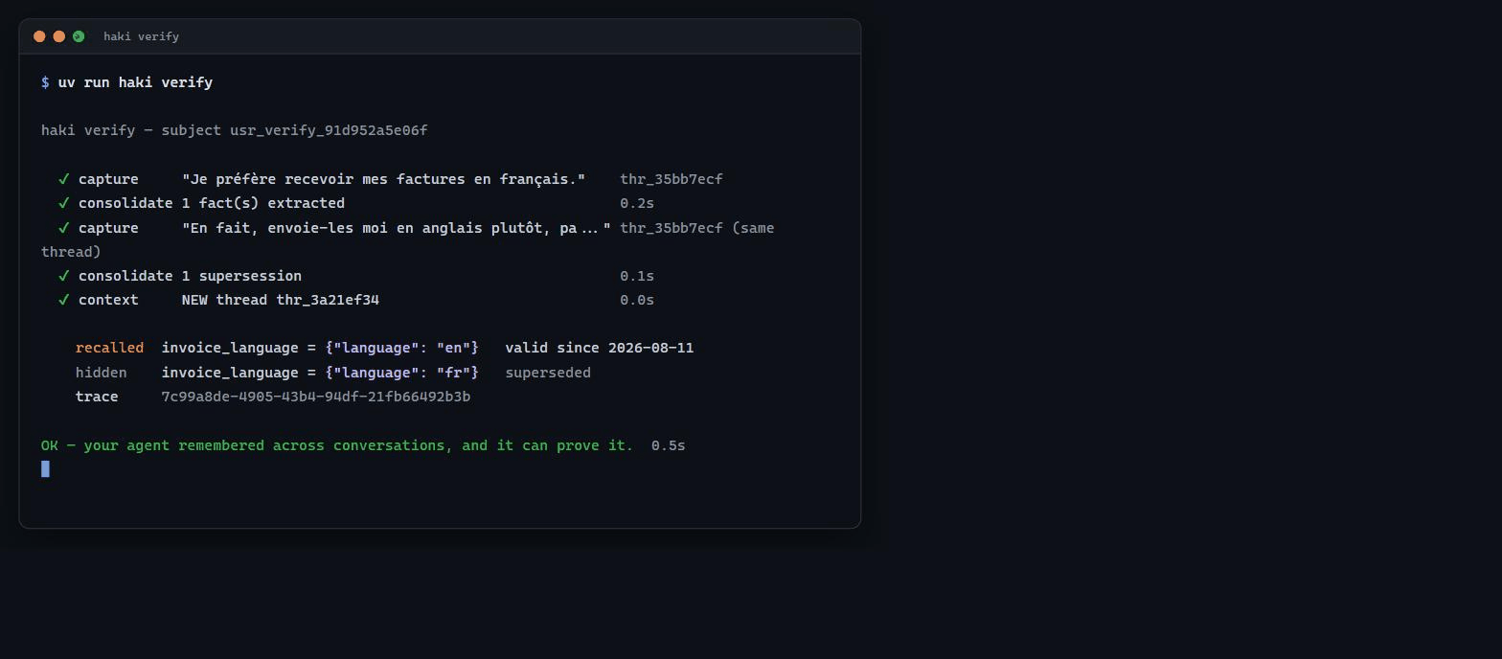Click the trace UUID 7c99a8de value
Screen dimensions: 1502x659
pos(315,397)
